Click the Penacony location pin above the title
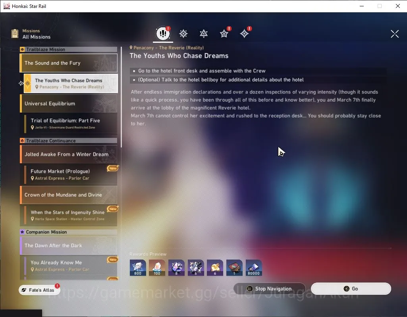Image resolution: width=407 pixels, height=317 pixels. pyautogui.click(x=131, y=48)
